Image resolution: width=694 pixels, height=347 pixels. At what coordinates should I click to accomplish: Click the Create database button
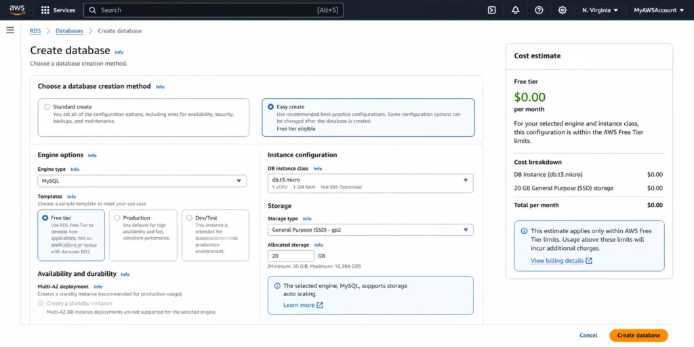(638, 335)
